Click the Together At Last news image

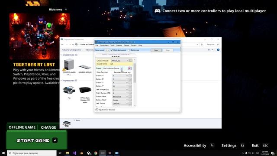[x=39, y=36]
